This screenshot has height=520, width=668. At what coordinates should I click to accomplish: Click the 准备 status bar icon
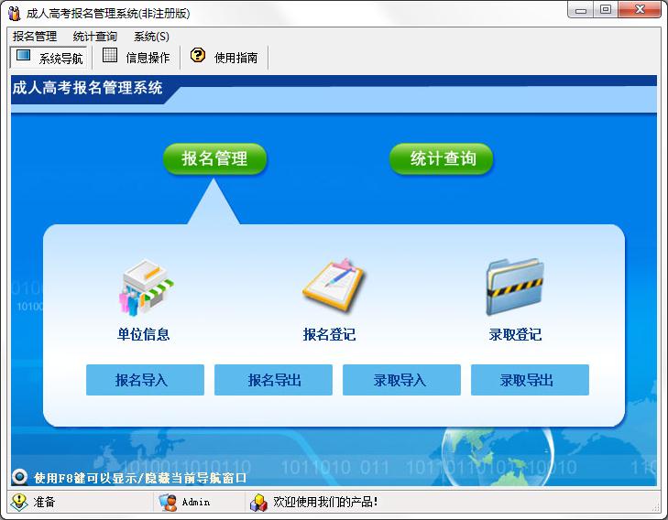click(18, 502)
